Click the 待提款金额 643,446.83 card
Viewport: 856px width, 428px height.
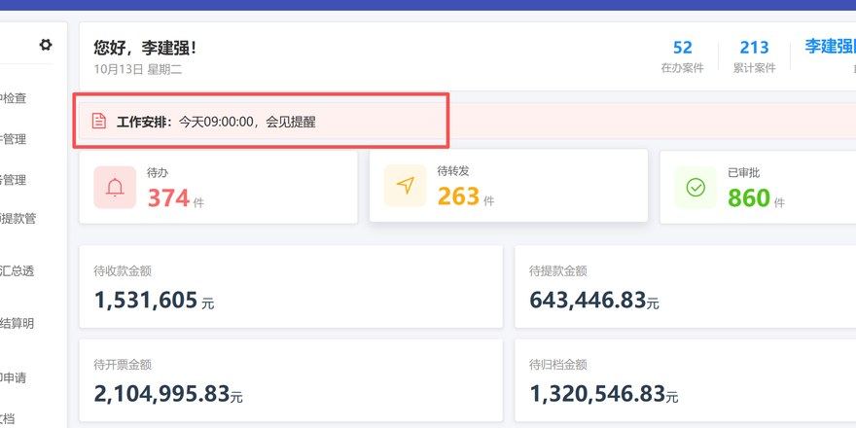coord(685,287)
